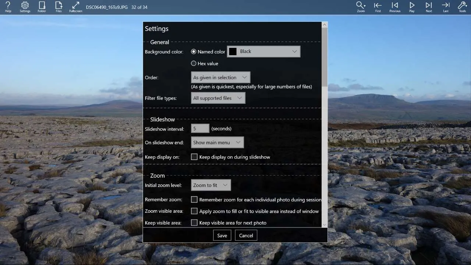Cancel the settings changes
This screenshot has height=265, width=471.
[x=246, y=235]
